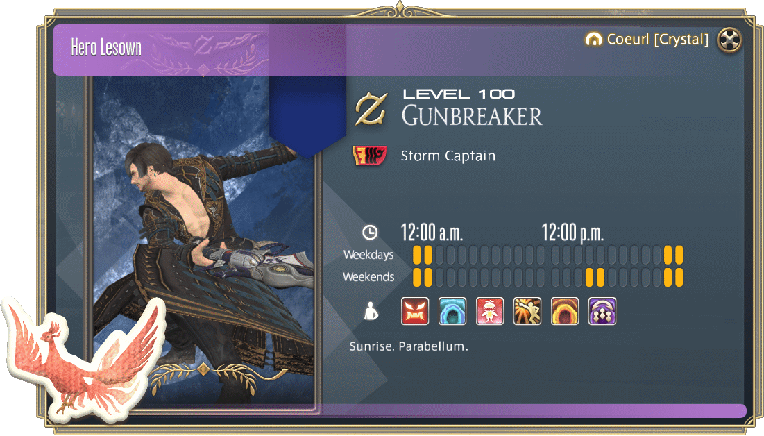Click the white player silhouette playstyle icon
The width and height of the screenshot is (764, 436).
371,311
